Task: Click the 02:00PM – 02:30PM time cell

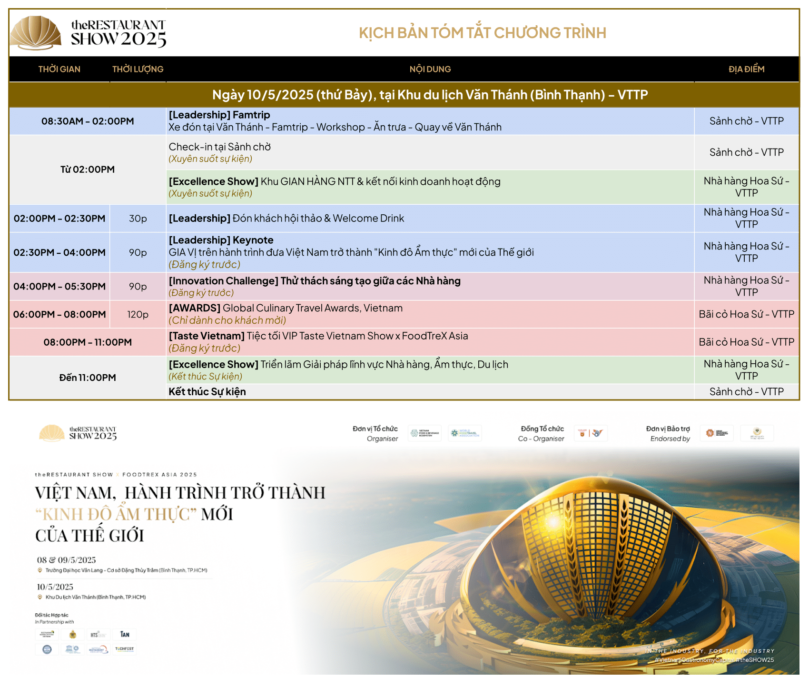Action: point(59,219)
